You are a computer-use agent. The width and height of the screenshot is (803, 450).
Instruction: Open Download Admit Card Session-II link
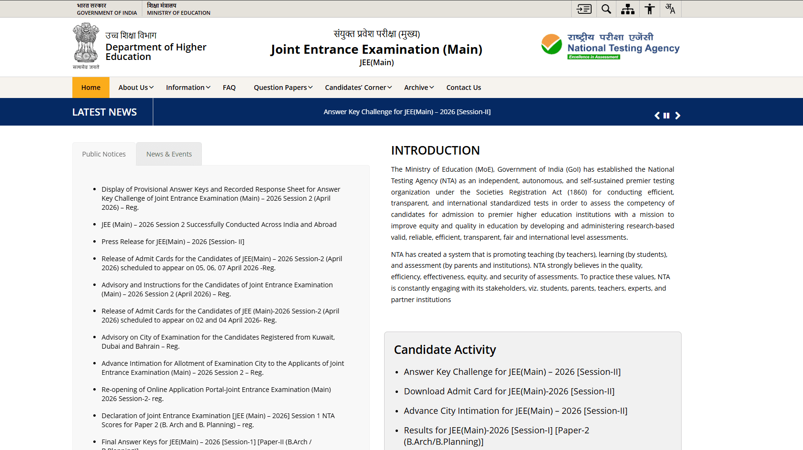pos(509,391)
